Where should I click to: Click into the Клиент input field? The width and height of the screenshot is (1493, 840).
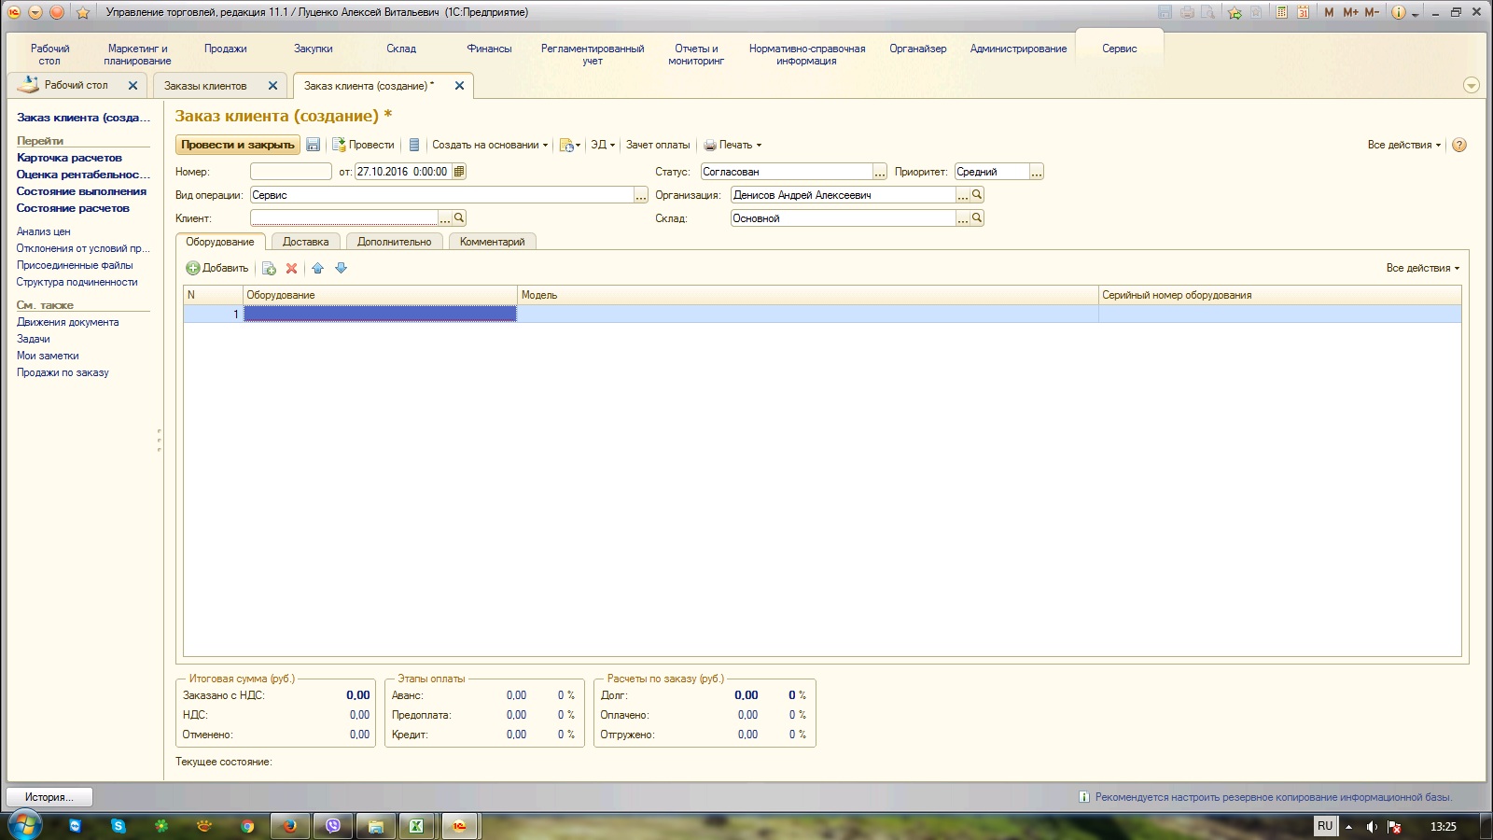pyautogui.click(x=343, y=218)
